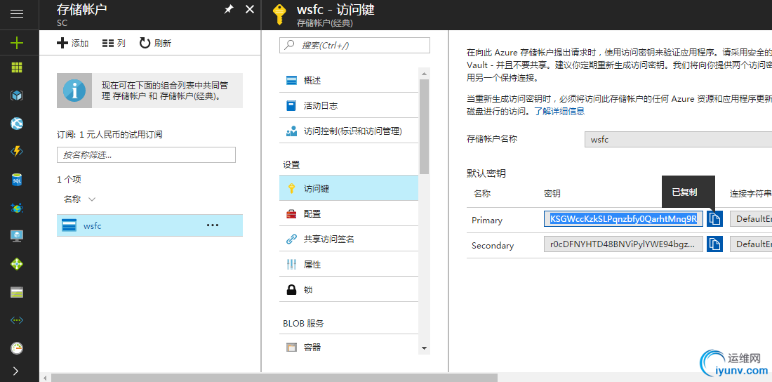This screenshot has height=382, width=772.
Task: Click the filter by name input field
Action: click(x=146, y=154)
